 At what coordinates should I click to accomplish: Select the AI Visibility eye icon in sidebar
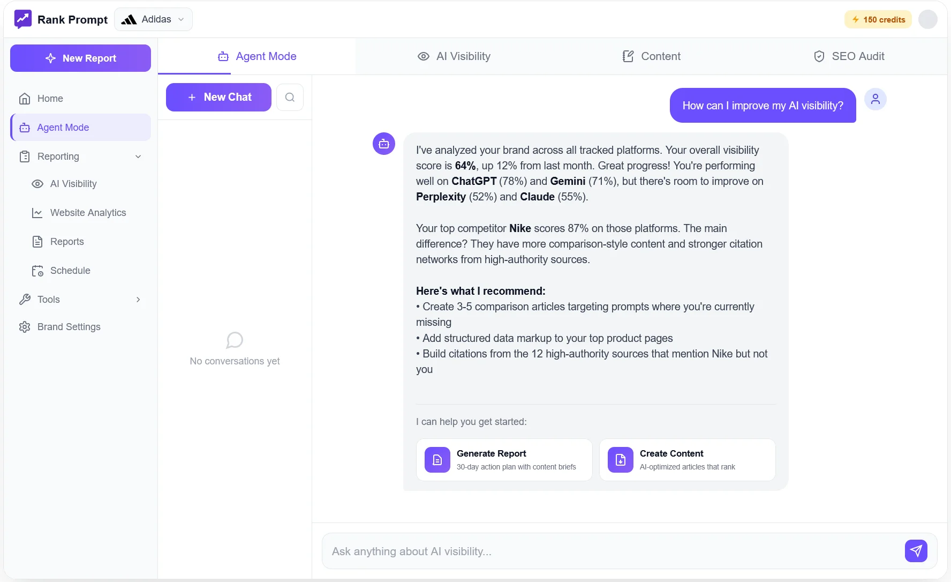(36, 183)
